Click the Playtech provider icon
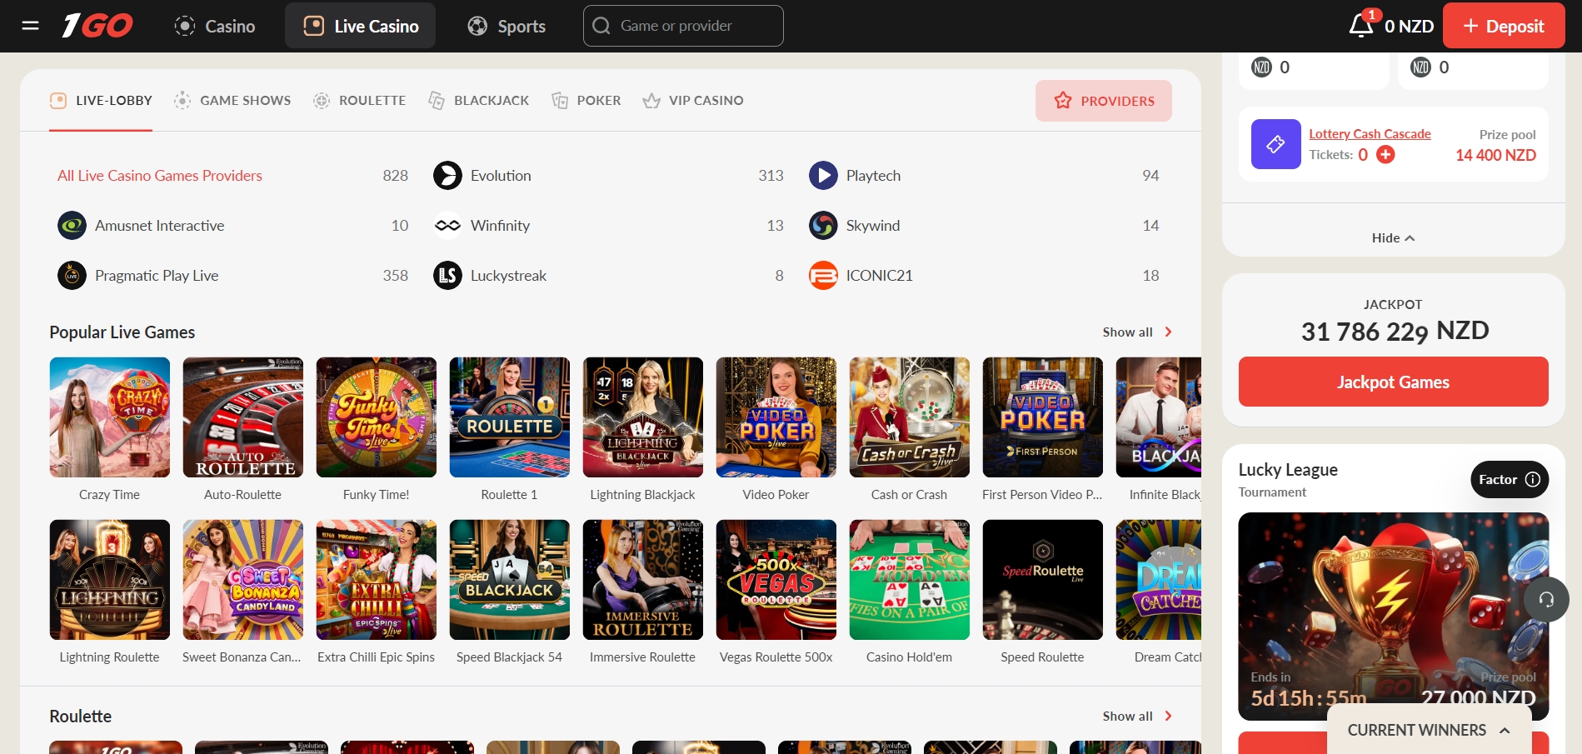The height and width of the screenshot is (754, 1582). pos(823,176)
